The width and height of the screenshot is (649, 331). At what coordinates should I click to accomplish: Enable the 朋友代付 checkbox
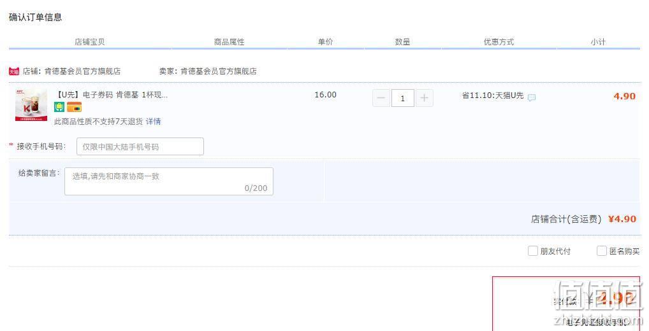533,251
